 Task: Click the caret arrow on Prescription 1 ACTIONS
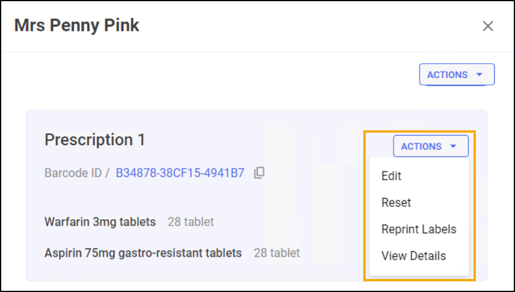click(453, 146)
